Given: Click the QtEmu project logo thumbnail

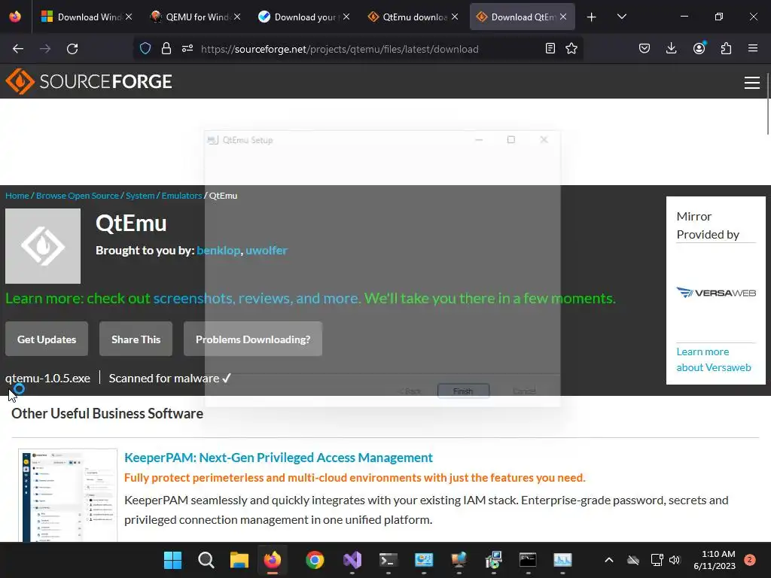Looking at the screenshot, I should (x=43, y=246).
